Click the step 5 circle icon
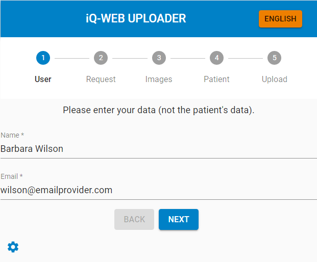 tap(275, 58)
